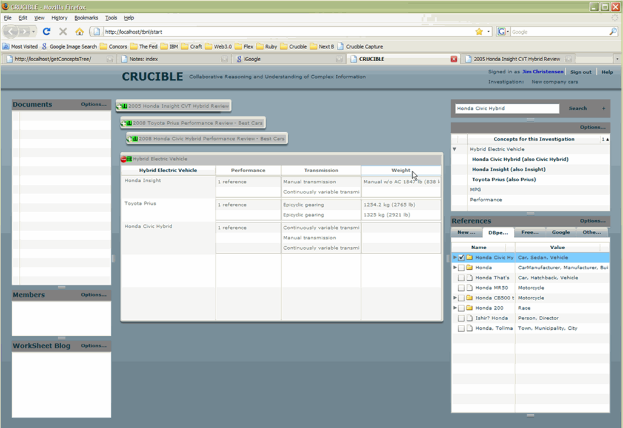The height and width of the screenshot is (428, 623).
Task: Click the document icon of Ishir? Honda row
Action: pyautogui.click(x=469, y=318)
